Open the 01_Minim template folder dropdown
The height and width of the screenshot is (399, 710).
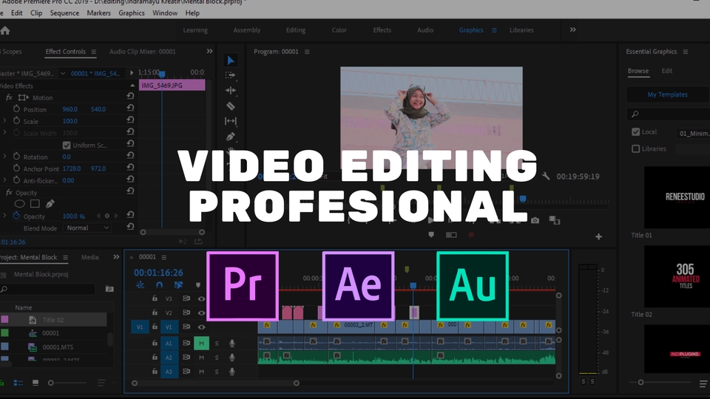(x=693, y=133)
